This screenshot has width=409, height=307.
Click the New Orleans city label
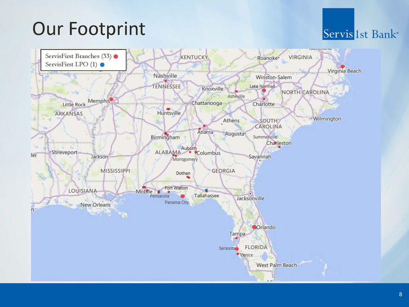pos(95,205)
